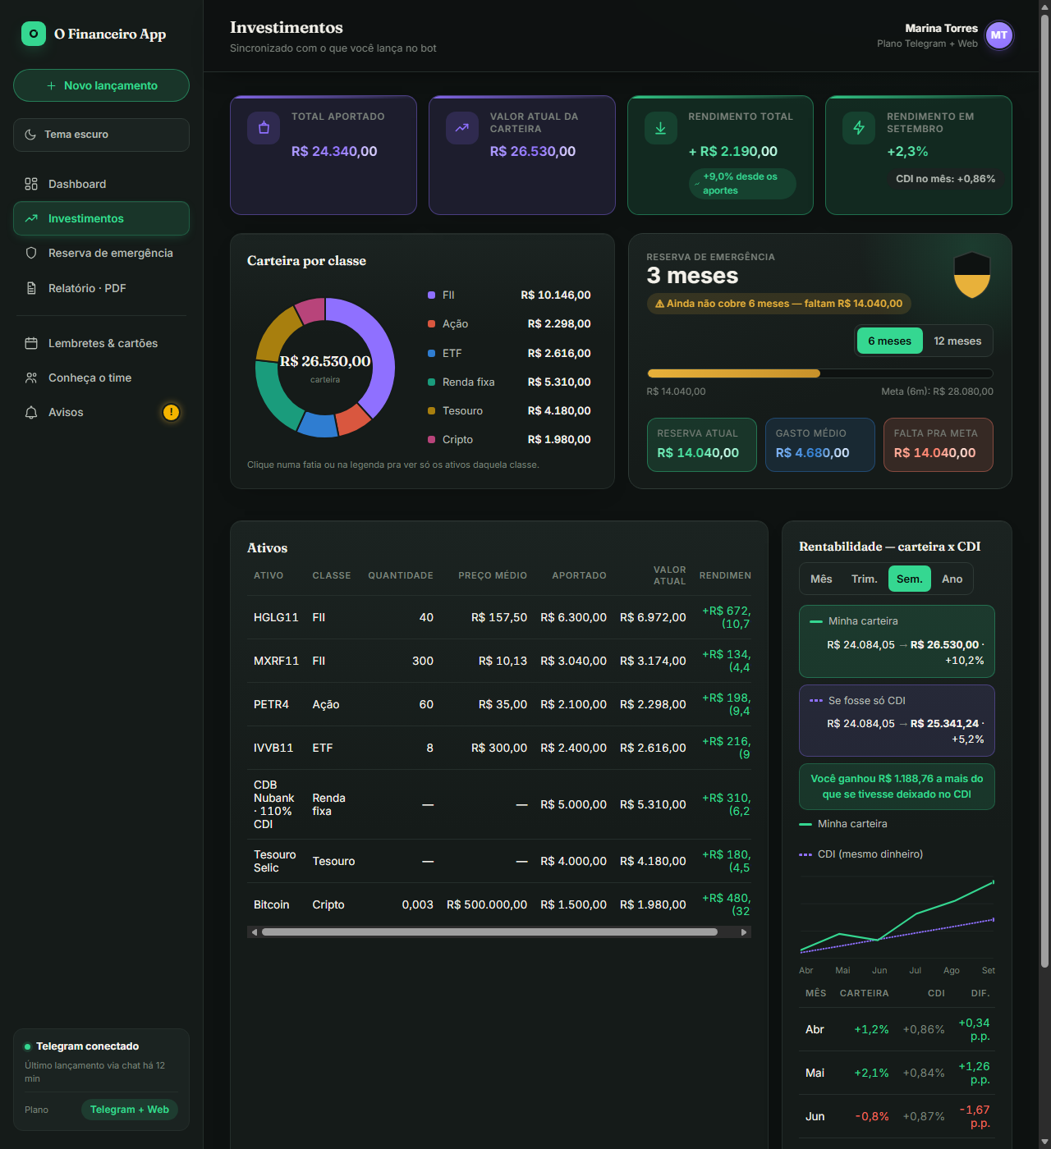
Task: Open the Investimentos page
Action: (x=101, y=218)
